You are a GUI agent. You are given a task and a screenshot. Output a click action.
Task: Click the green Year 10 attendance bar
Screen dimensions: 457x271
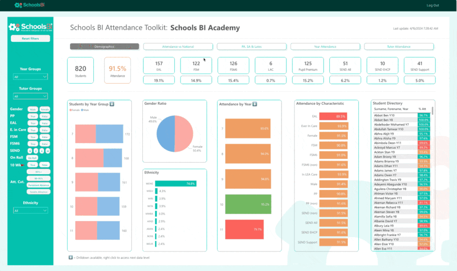(x=248, y=204)
